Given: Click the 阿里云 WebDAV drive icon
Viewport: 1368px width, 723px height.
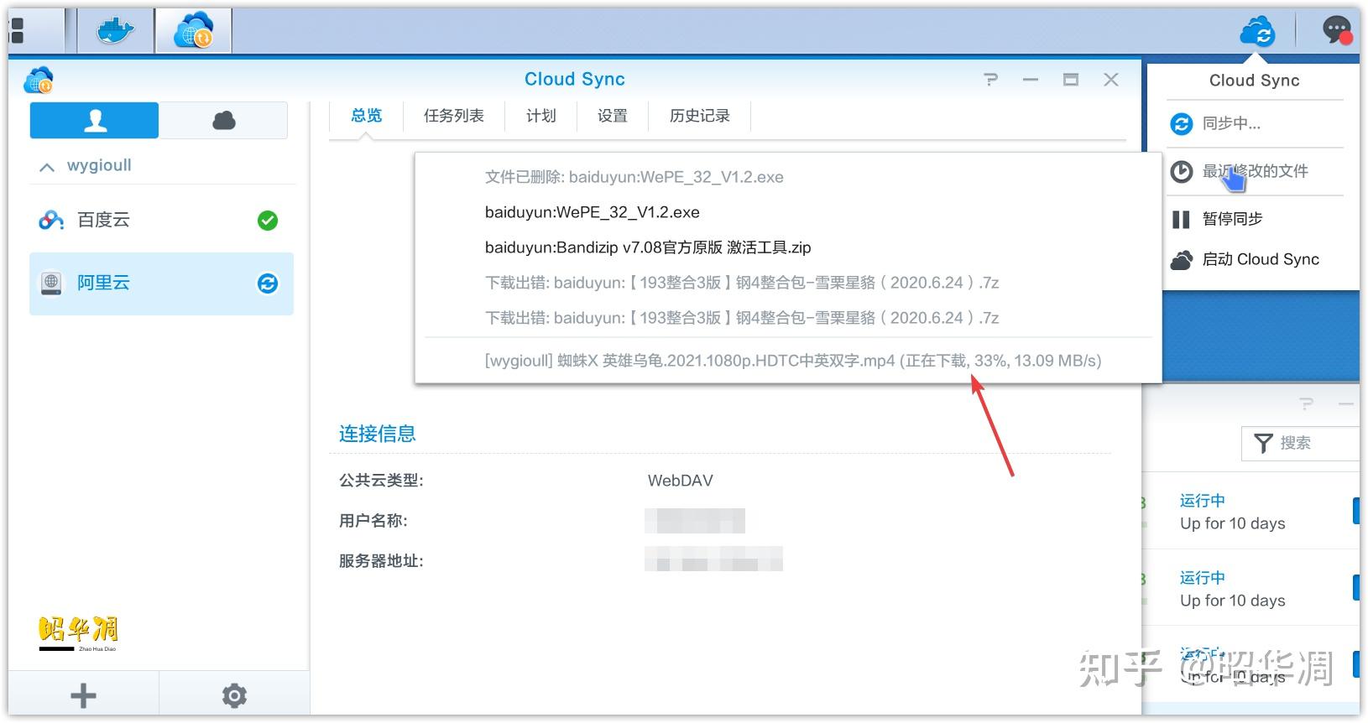Looking at the screenshot, I should tap(51, 283).
